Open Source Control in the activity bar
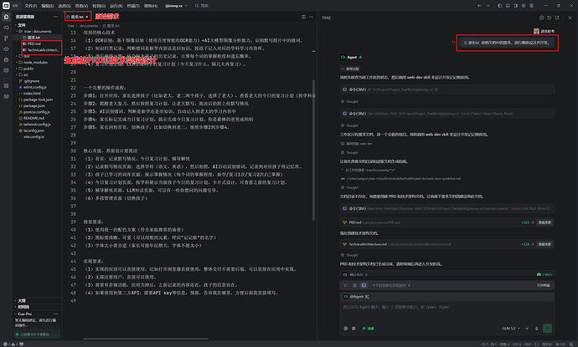This screenshot has height=347, width=578. pyautogui.click(x=6, y=38)
